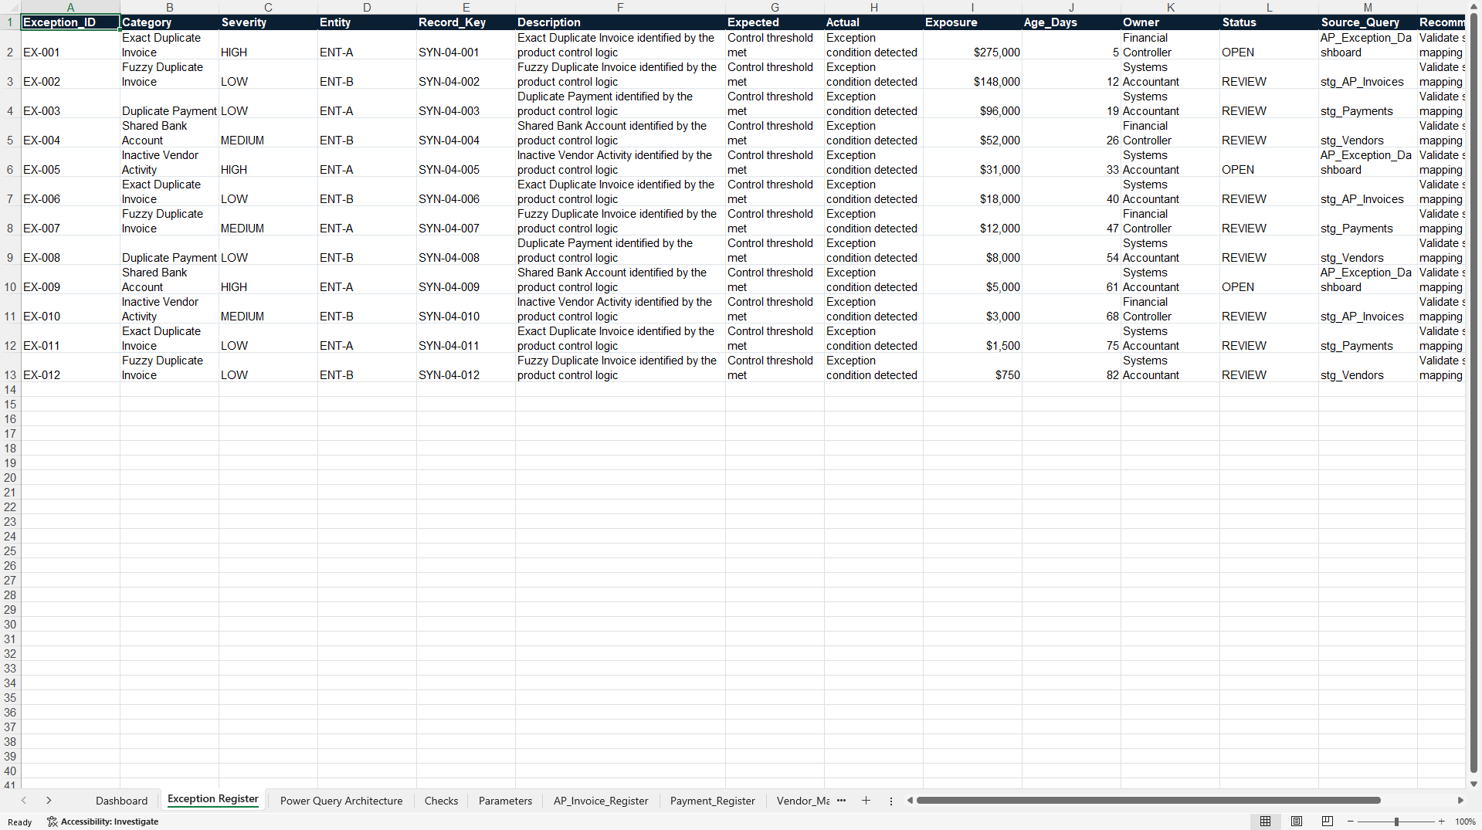The image size is (1482, 830).
Task: Click the Accessibility Investigate status icon
Action: click(x=102, y=822)
